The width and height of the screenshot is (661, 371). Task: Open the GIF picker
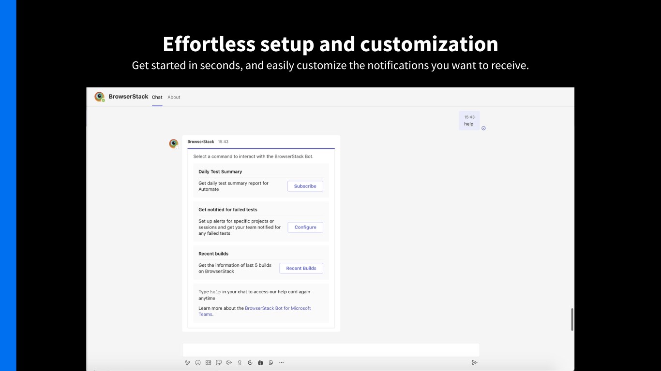point(209,362)
